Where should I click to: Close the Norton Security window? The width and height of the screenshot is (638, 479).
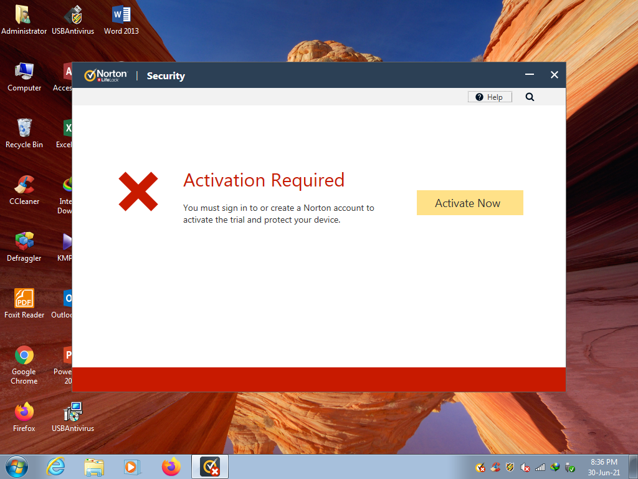tap(554, 75)
